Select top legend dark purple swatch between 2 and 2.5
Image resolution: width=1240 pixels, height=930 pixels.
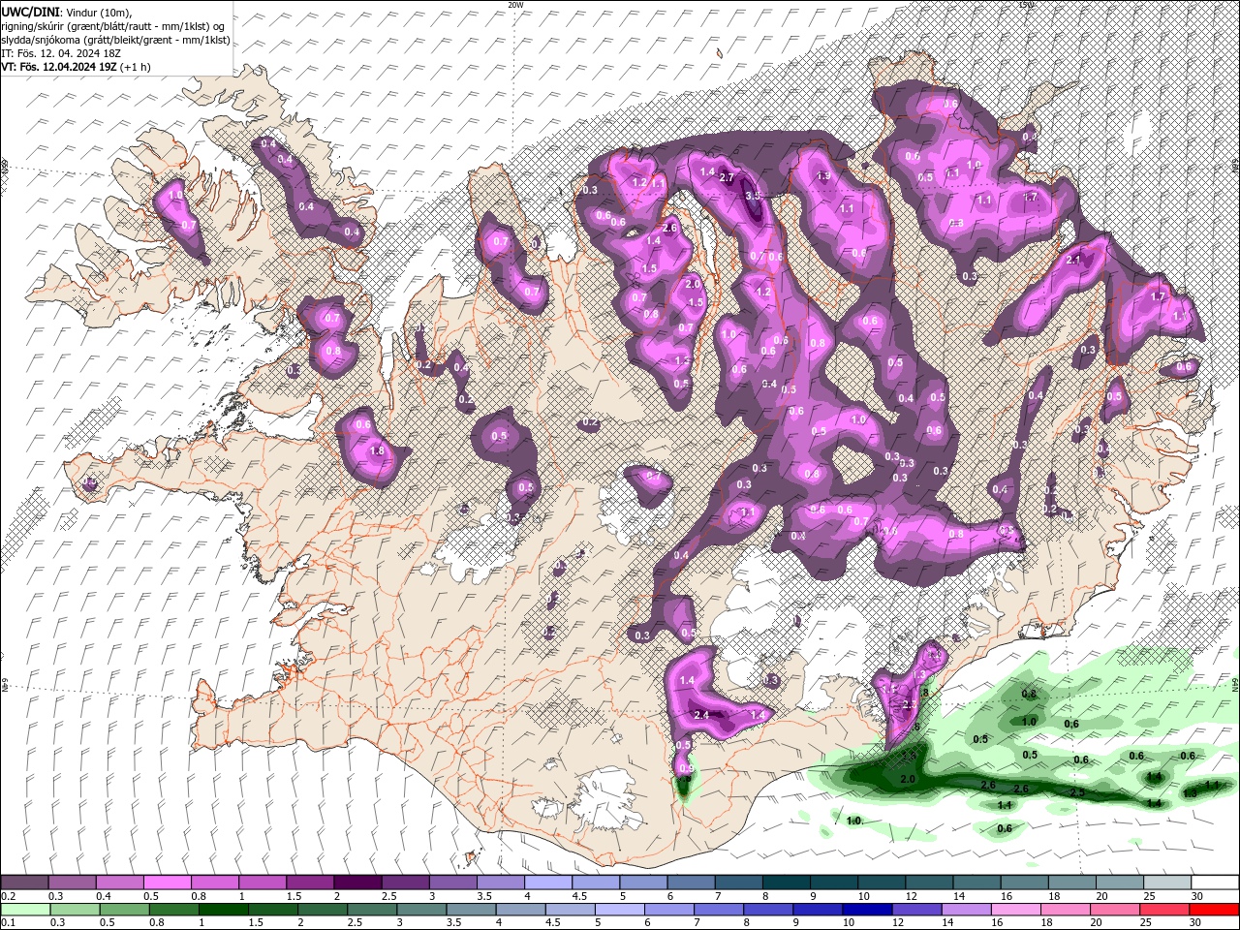357,883
